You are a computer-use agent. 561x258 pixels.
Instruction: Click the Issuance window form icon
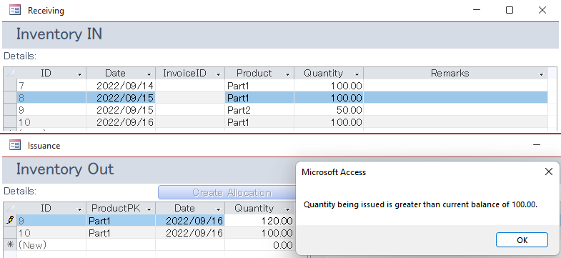click(15, 145)
